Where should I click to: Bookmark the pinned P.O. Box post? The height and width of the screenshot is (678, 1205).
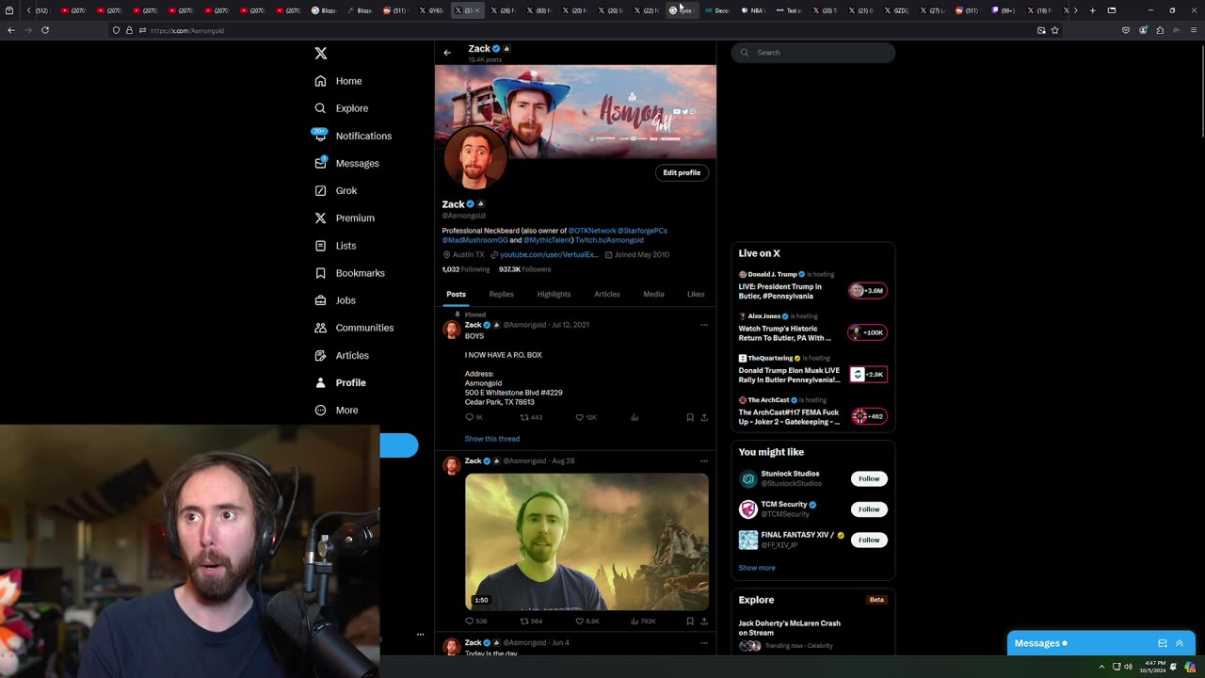click(x=690, y=417)
